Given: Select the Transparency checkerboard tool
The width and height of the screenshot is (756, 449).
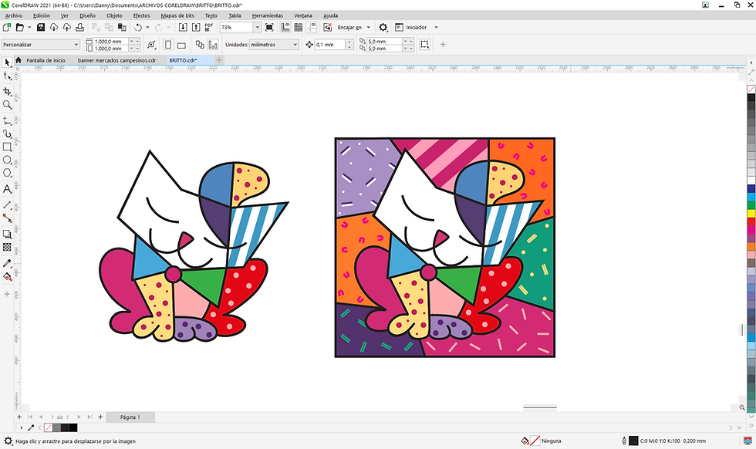Looking at the screenshot, I should pyautogui.click(x=7, y=247).
